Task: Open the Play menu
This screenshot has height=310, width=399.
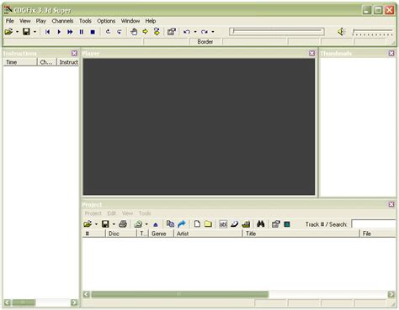Action: coord(41,21)
